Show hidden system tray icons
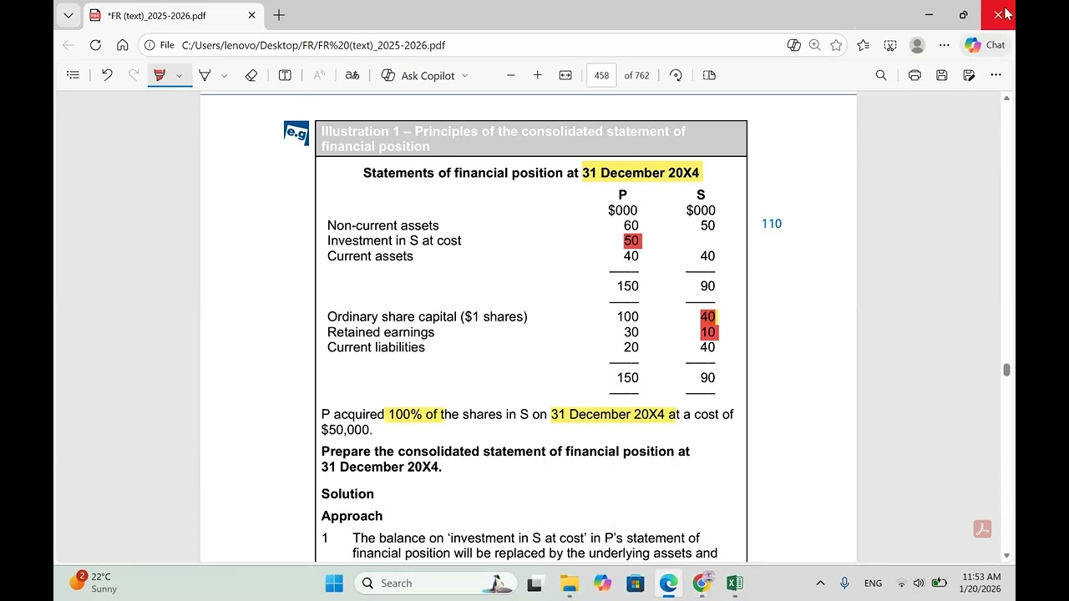Image resolution: width=1069 pixels, height=601 pixels. click(820, 583)
